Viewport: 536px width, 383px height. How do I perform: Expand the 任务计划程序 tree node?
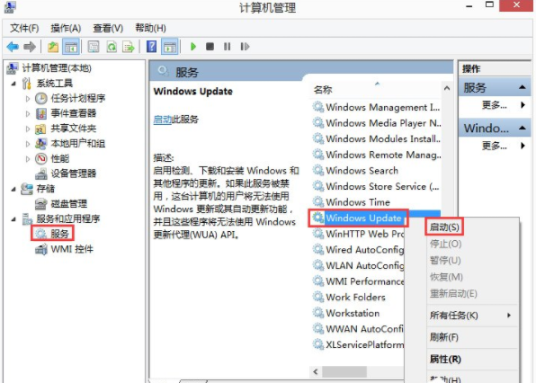28,99
